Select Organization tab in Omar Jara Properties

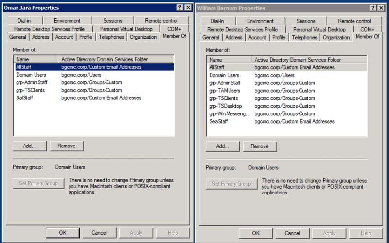pyautogui.click(x=143, y=37)
